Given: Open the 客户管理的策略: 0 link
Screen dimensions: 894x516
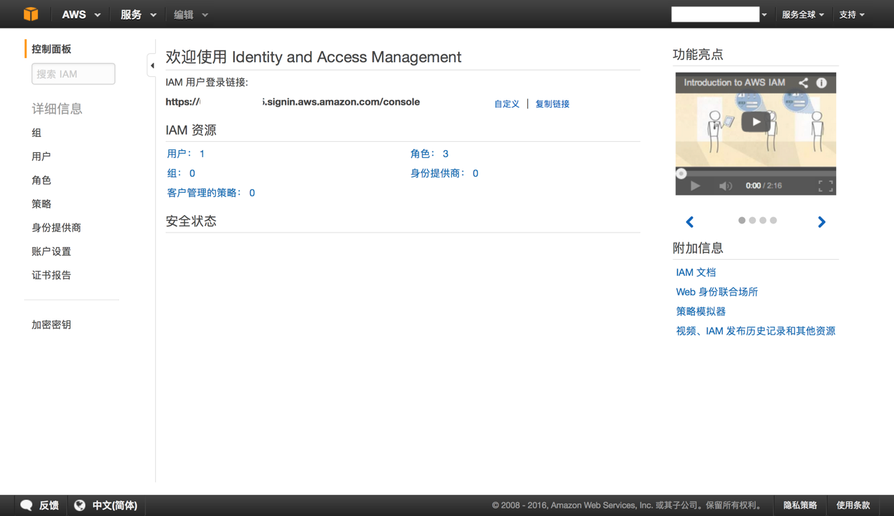Looking at the screenshot, I should click(x=211, y=193).
